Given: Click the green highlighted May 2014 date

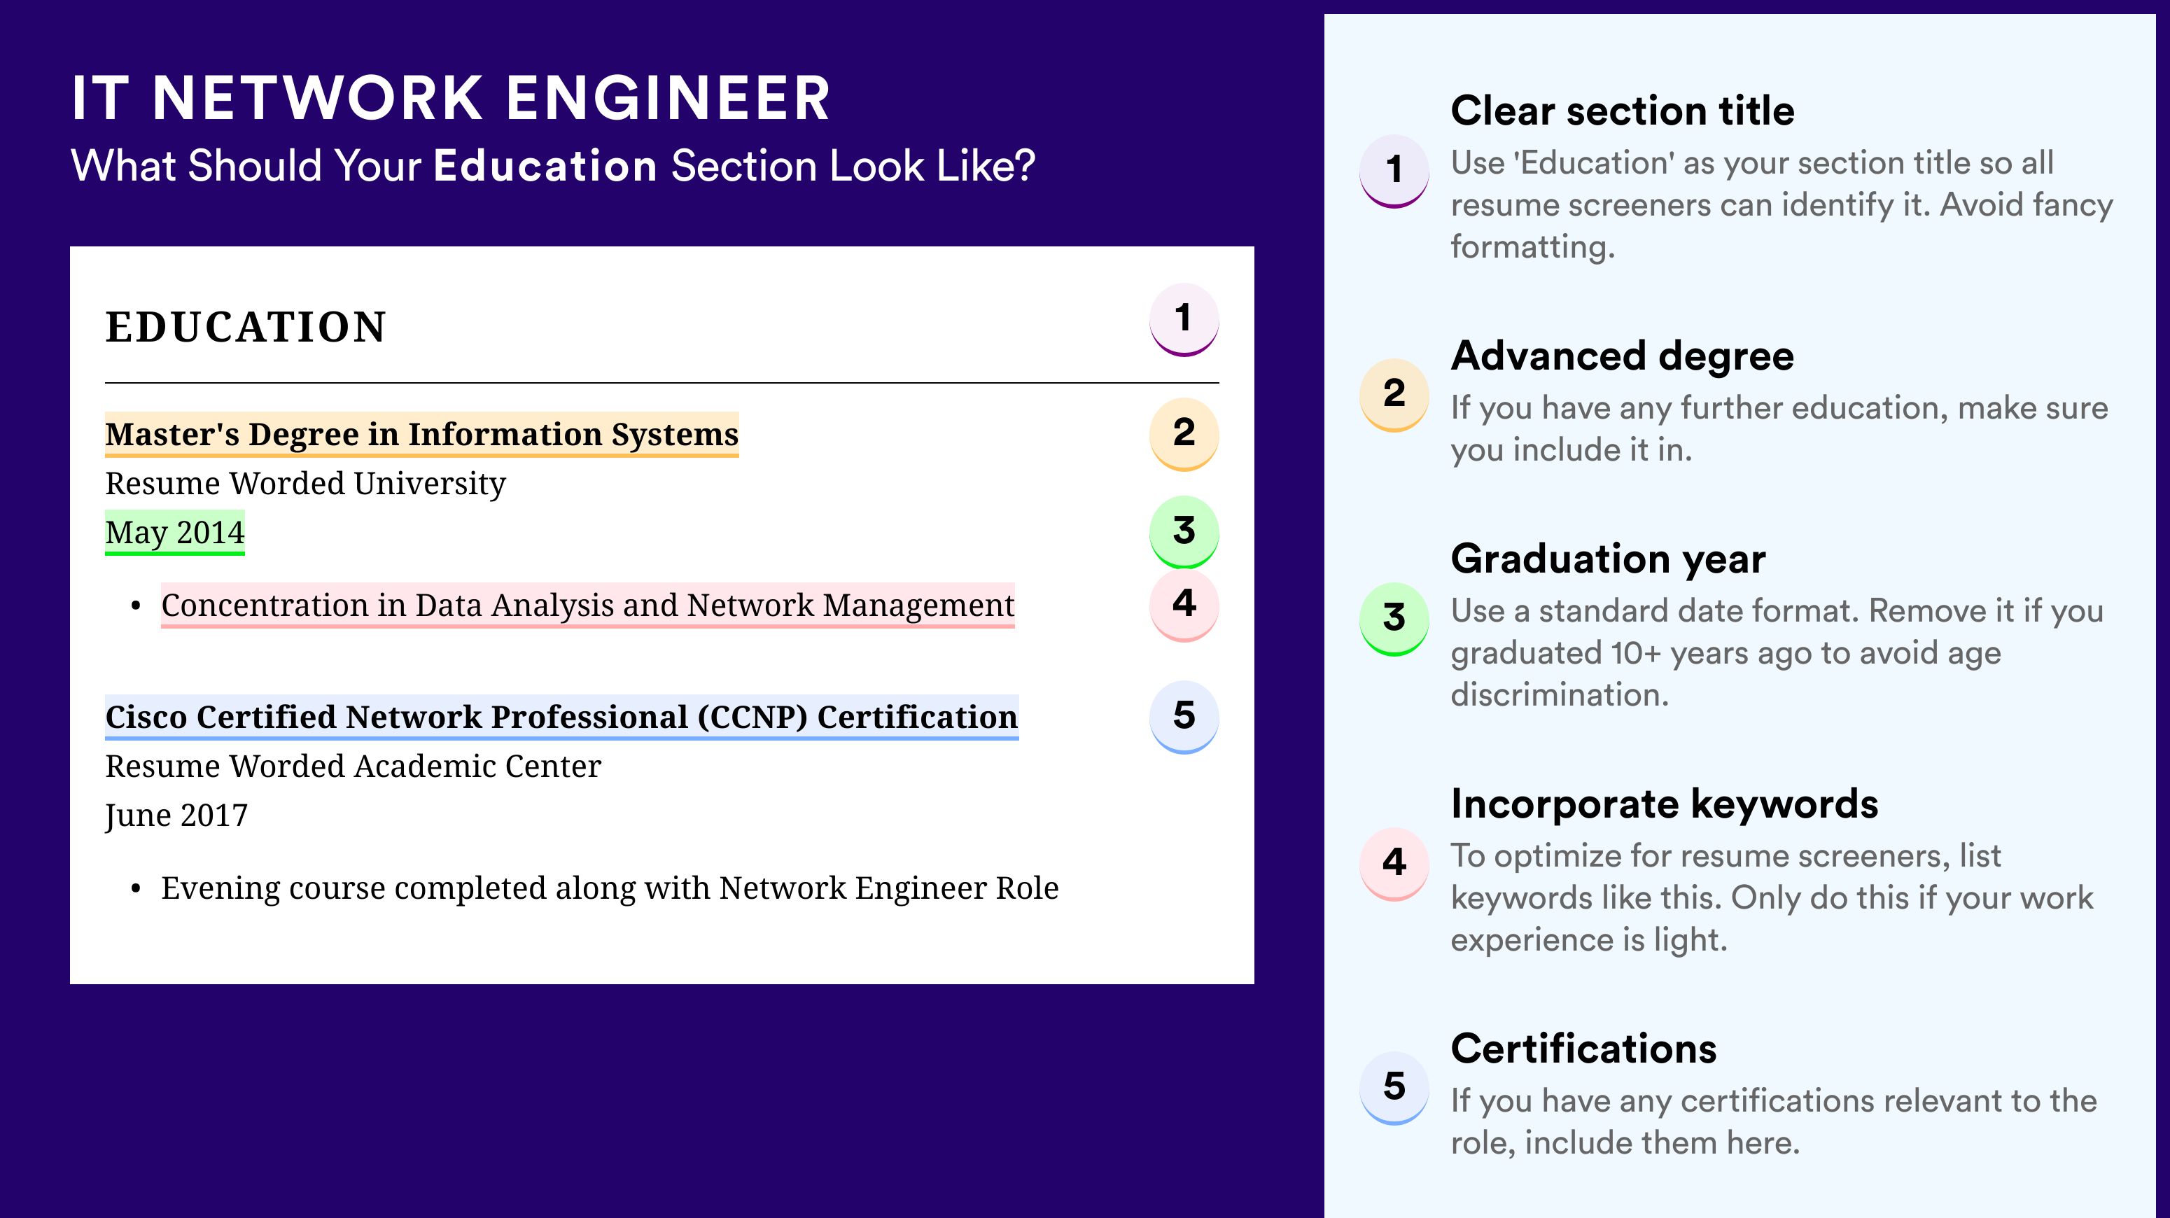Looking at the screenshot, I should [x=174, y=532].
